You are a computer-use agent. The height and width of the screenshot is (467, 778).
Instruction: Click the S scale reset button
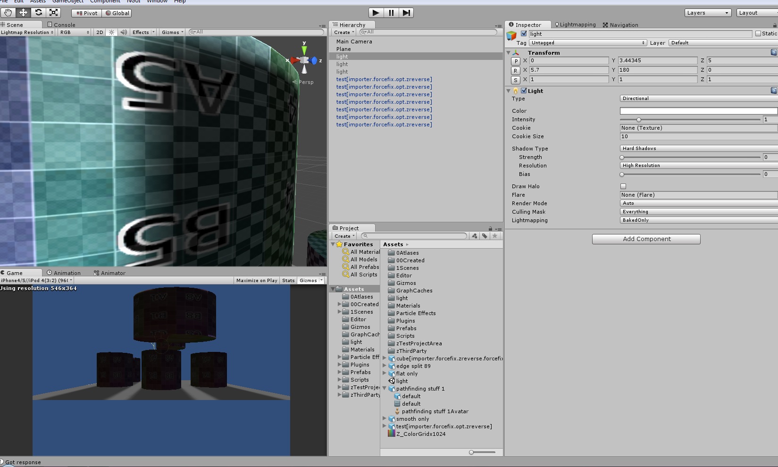tap(516, 80)
